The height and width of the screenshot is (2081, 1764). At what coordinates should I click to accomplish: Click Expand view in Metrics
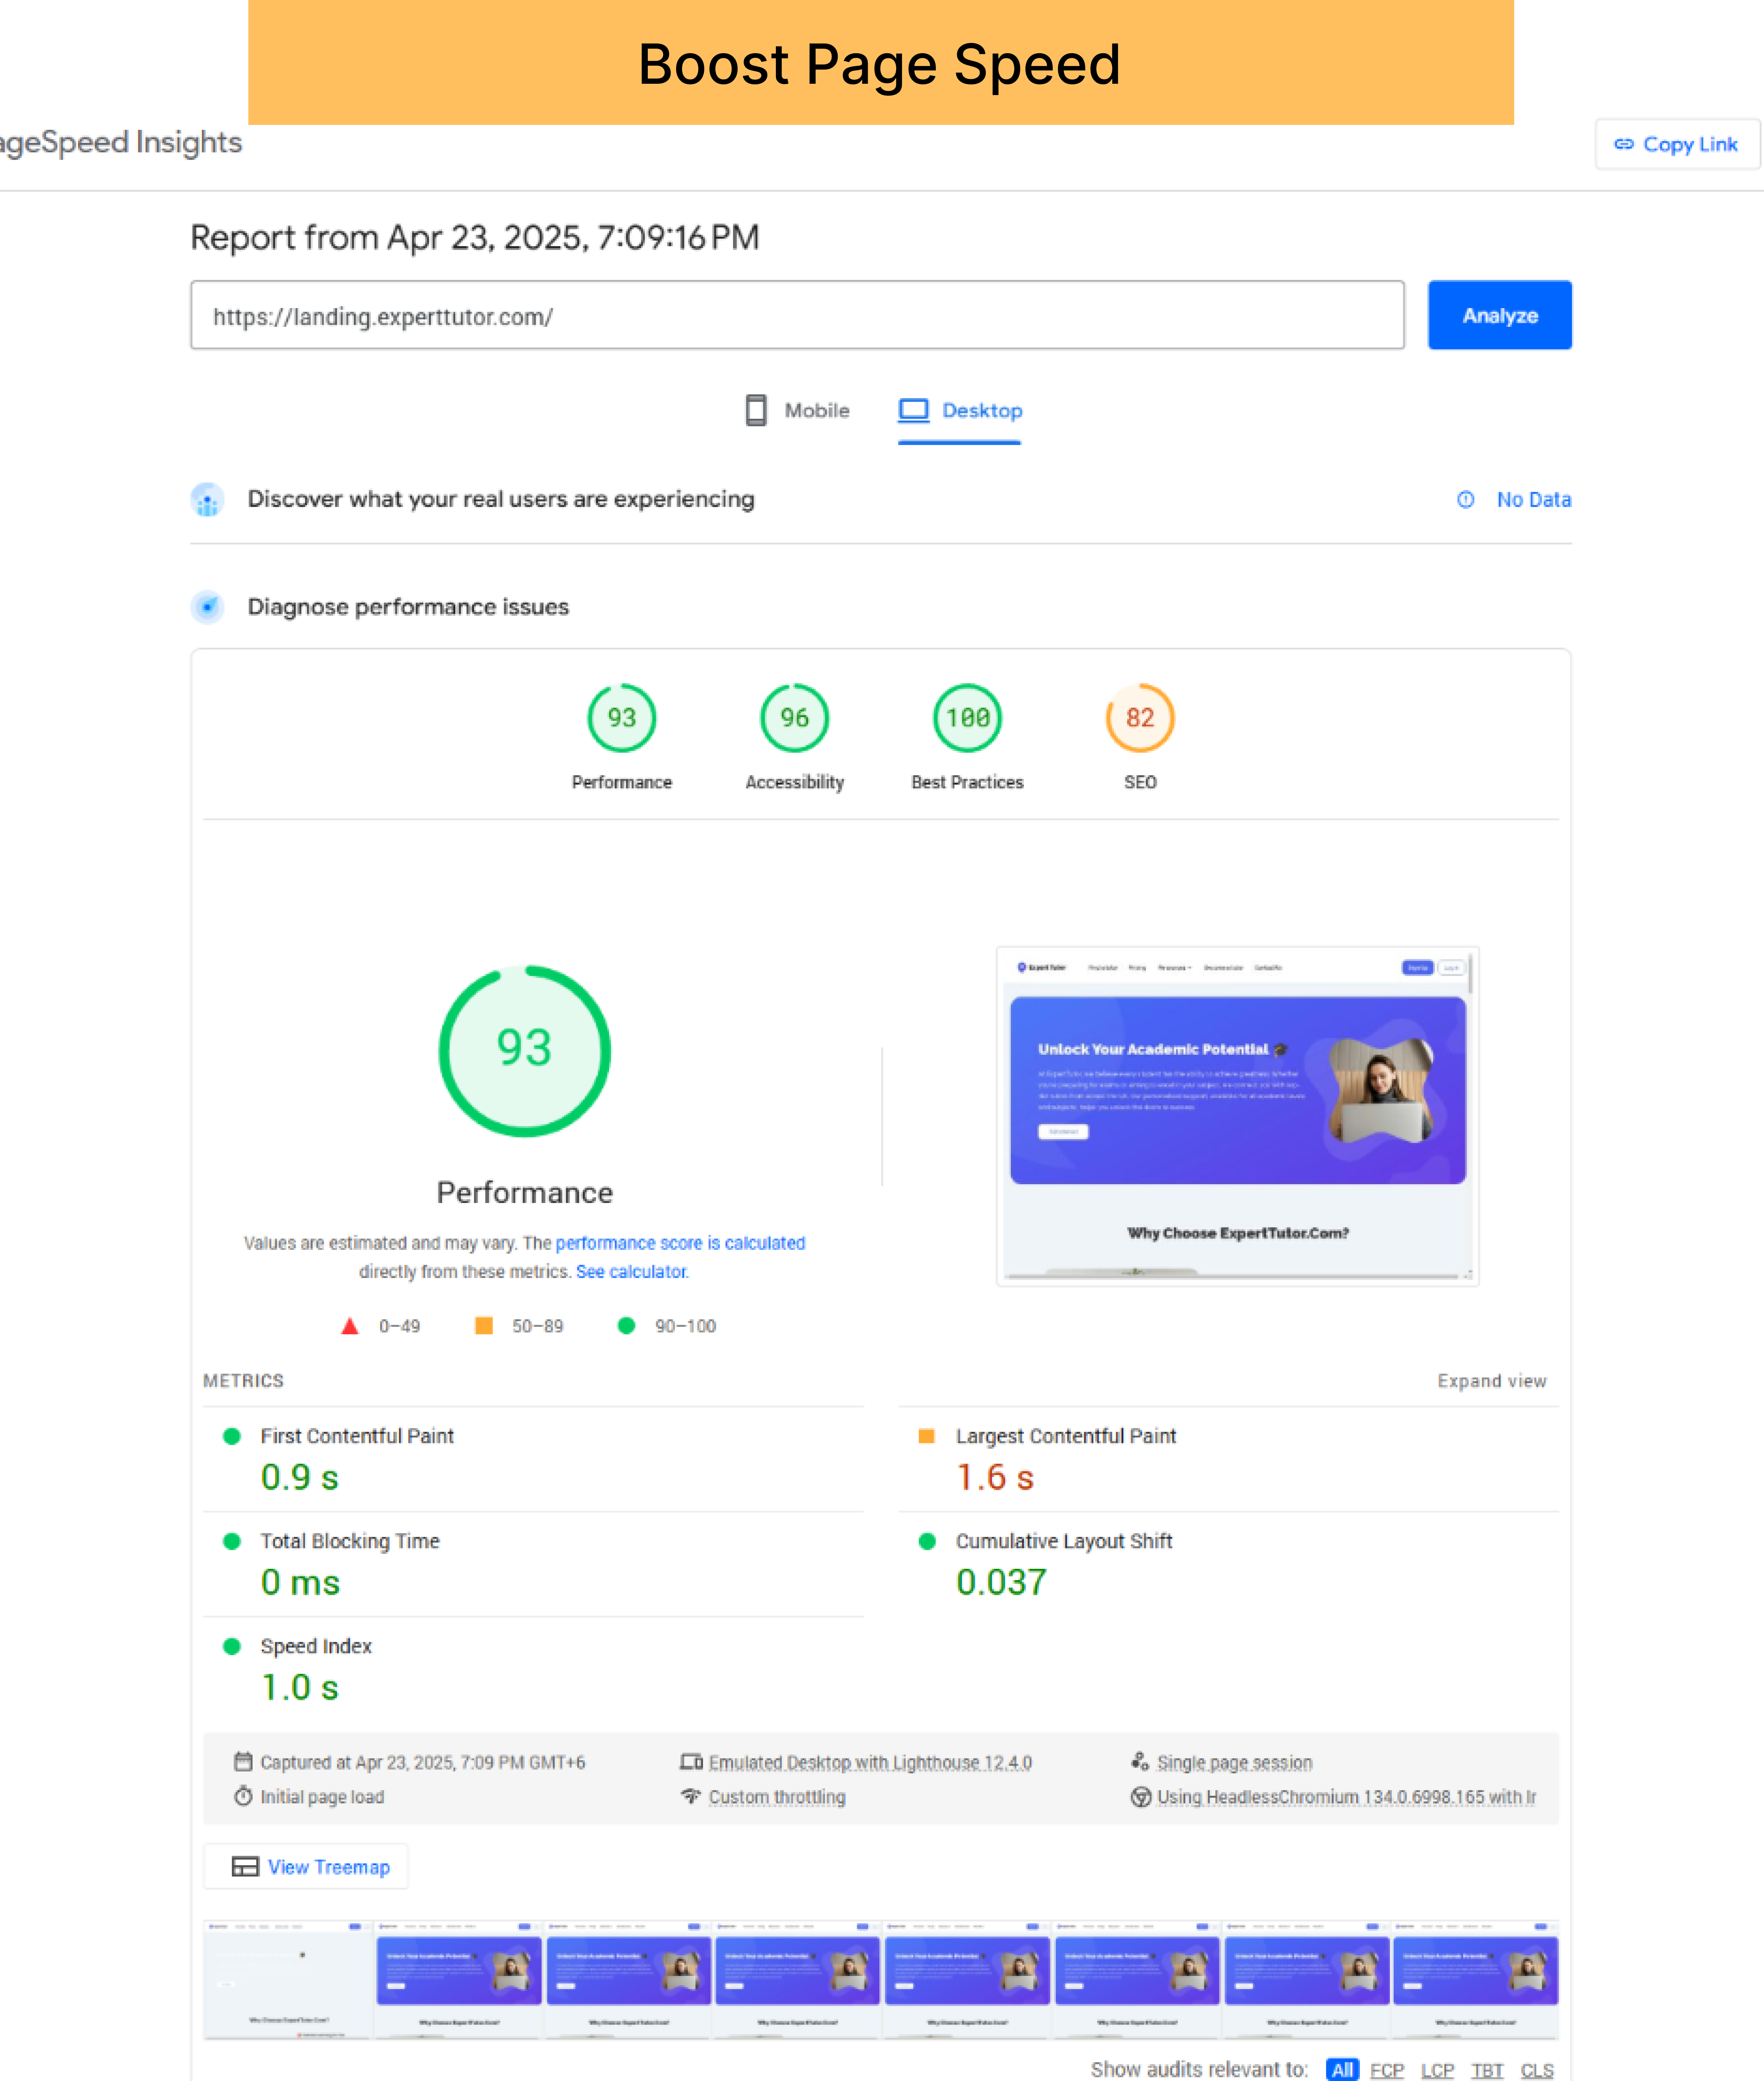pyautogui.click(x=1491, y=1381)
